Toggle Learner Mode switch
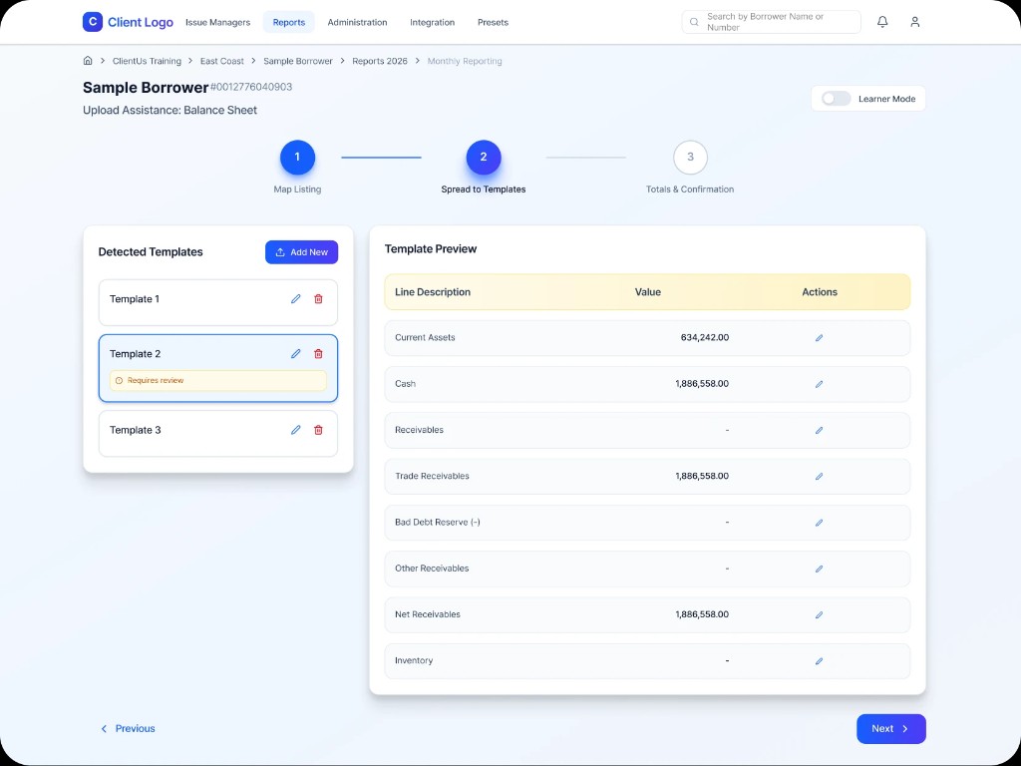 point(837,99)
